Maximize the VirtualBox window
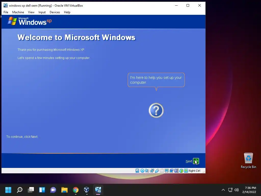The image size is (261, 196). pos(188,5)
